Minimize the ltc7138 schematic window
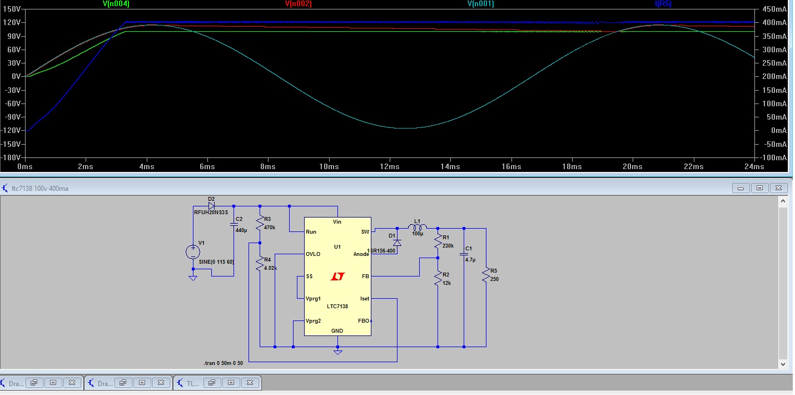The height and width of the screenshot is (395, 795). click(741, 188)
